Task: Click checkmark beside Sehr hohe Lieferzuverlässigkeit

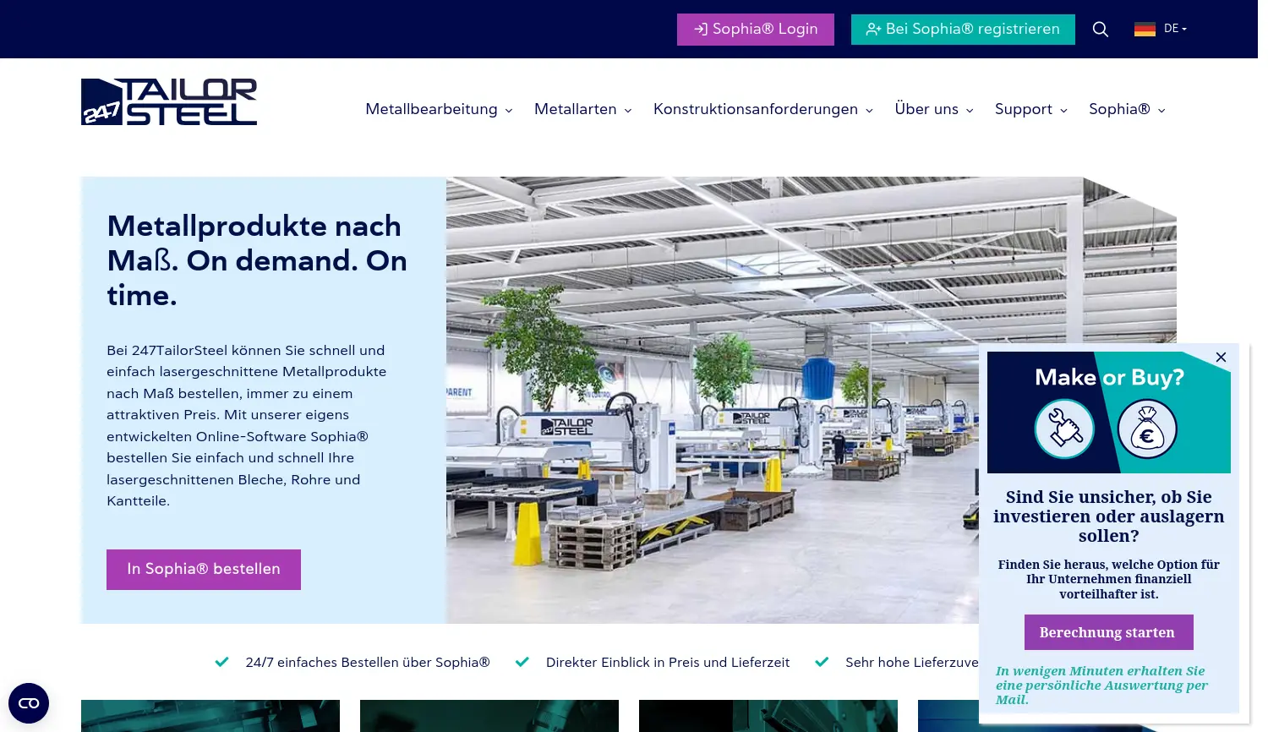Action: pyautogui.click(x=821, y=662)
